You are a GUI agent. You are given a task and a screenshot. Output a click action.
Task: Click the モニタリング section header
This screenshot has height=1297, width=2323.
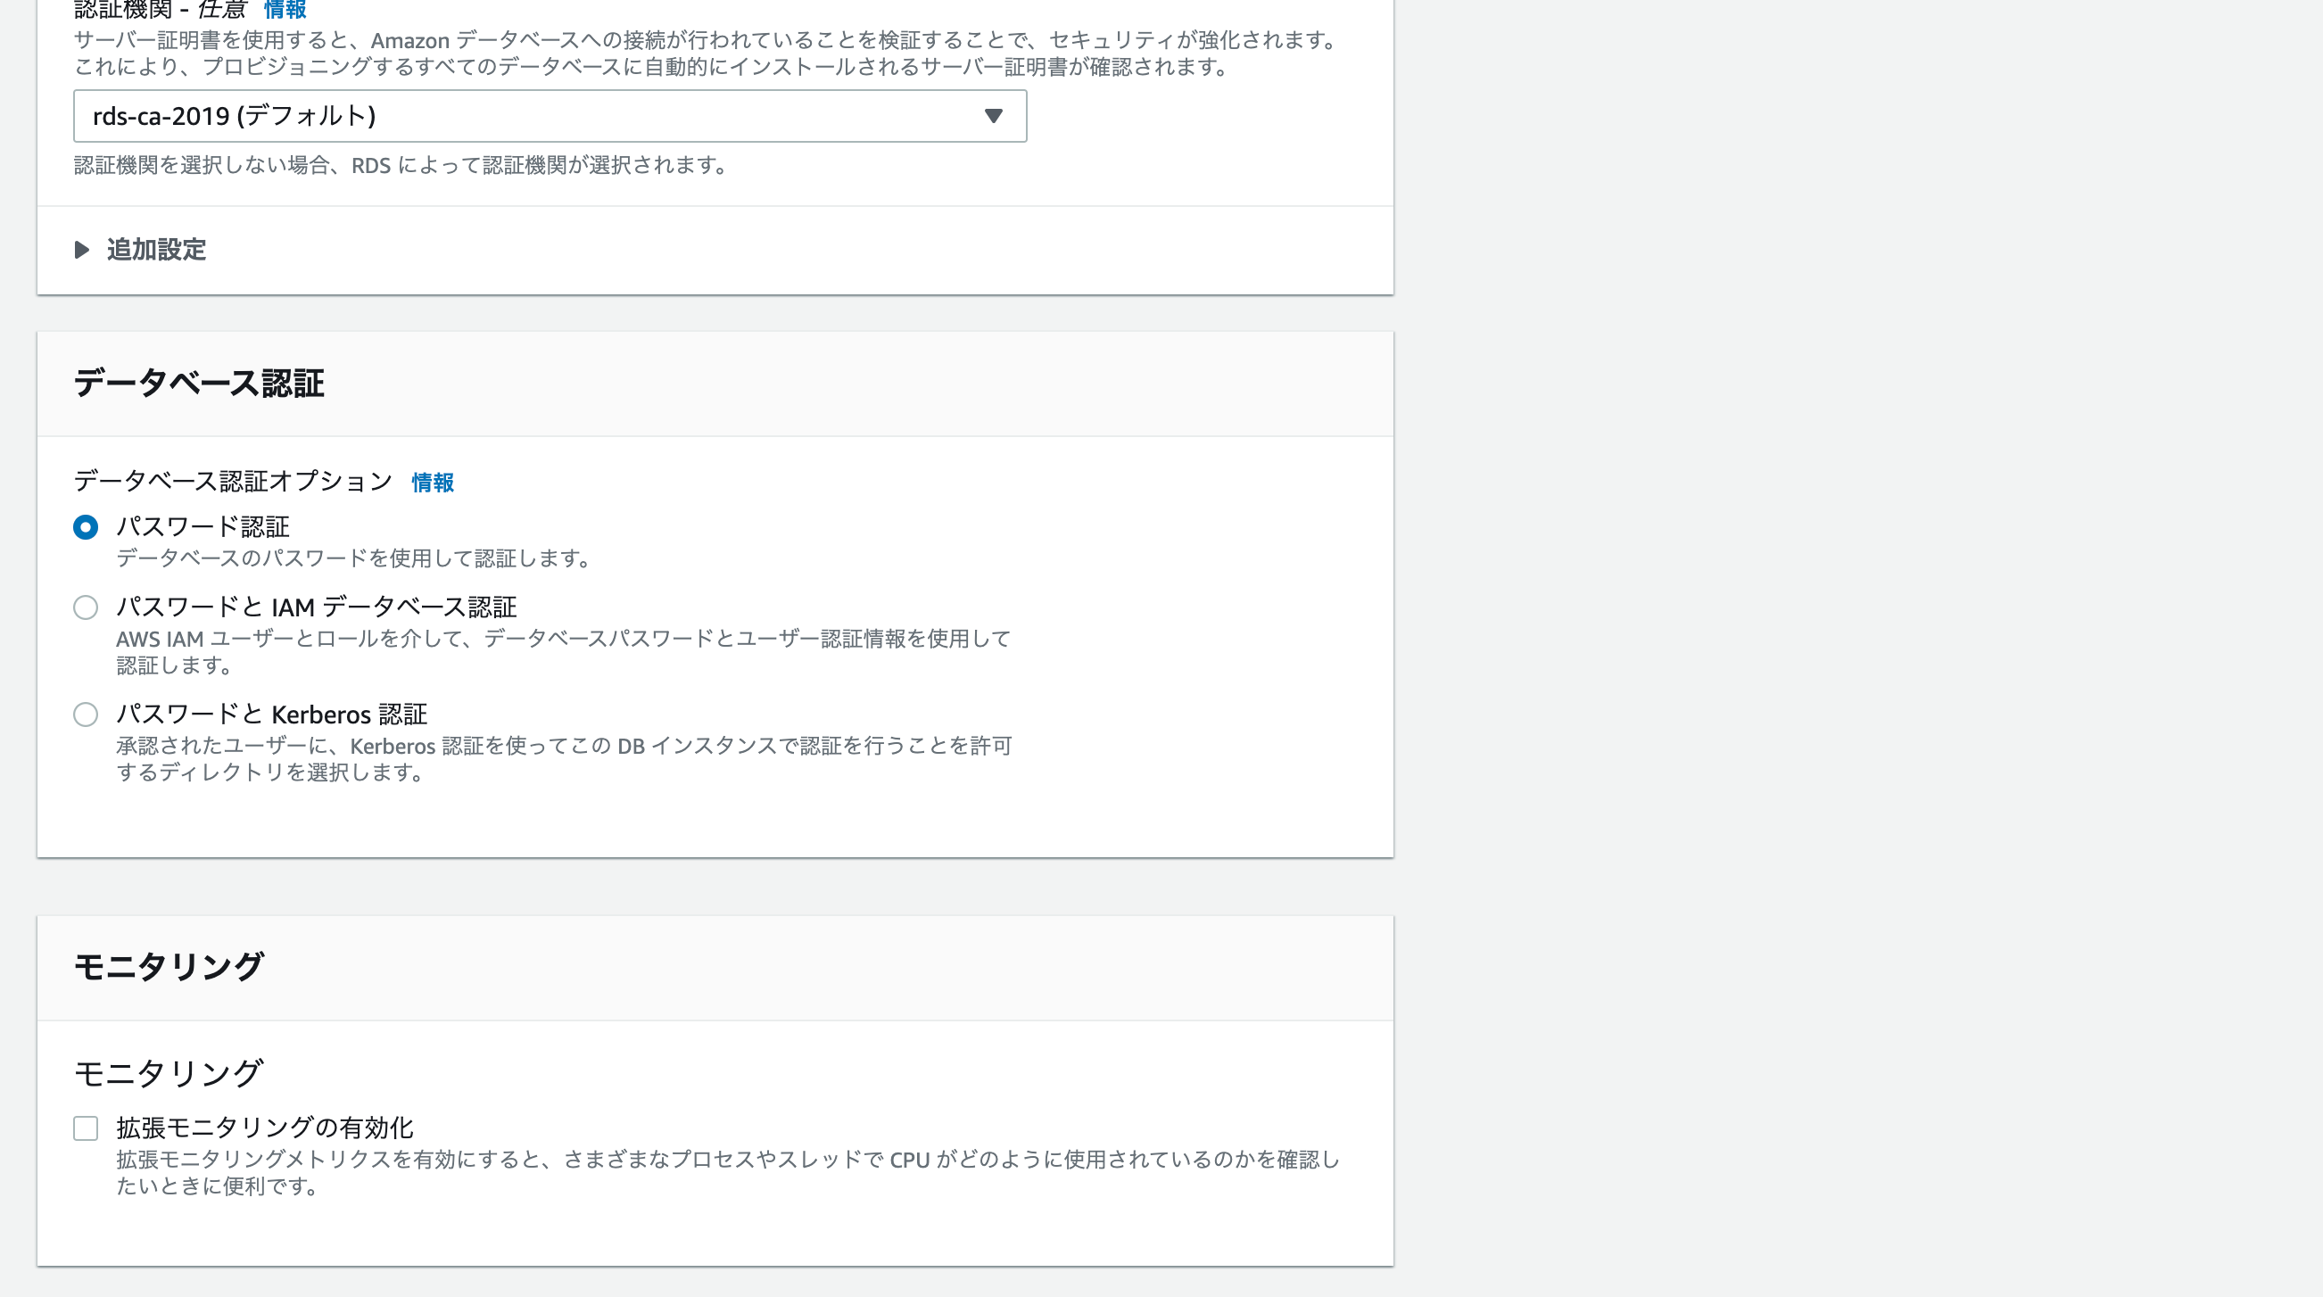(169, 965)
